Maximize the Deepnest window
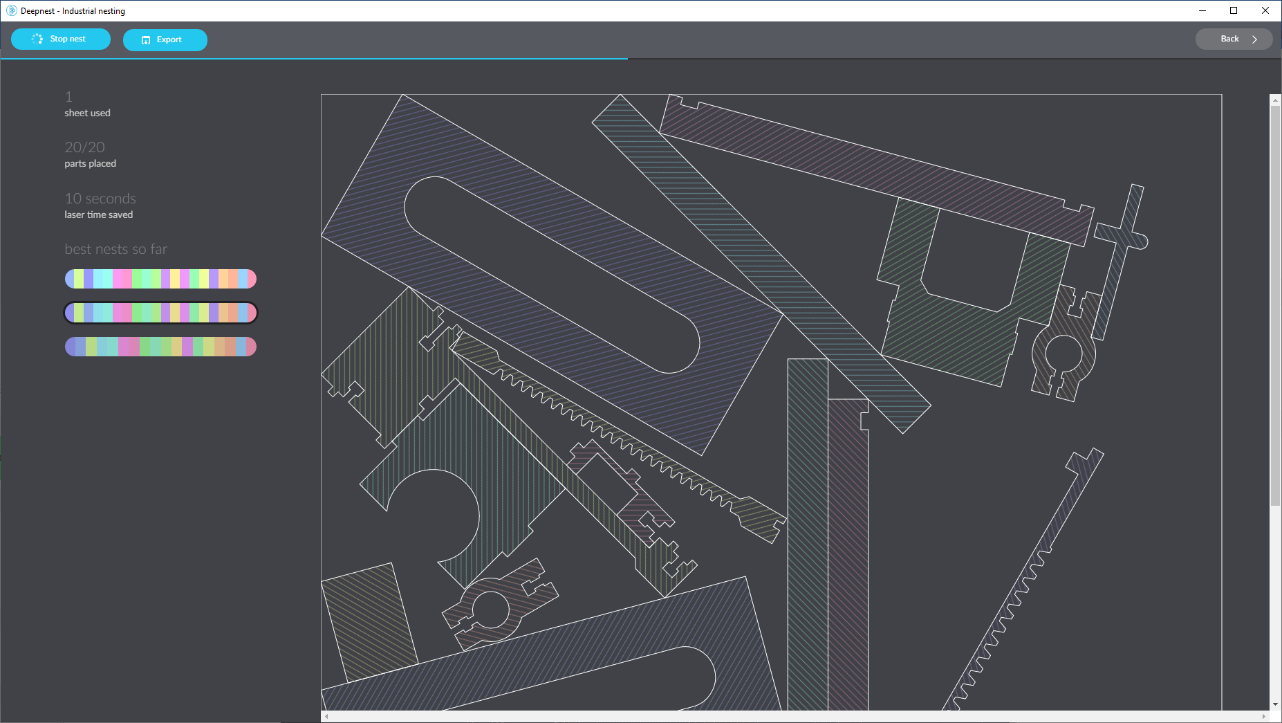Image resolution: width=1282 pixels, height=723 pixels. click(x=1234, y=10)
